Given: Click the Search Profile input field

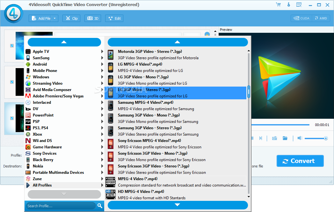Looking at the screenshot, I should [61, 206].
